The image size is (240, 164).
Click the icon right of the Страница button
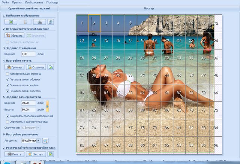[51, 67]
